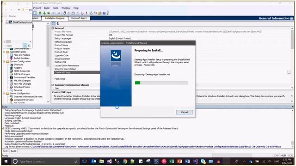This screenshot has height=166, width=296.
Task: Open the Help menu
Action: tap(76, 8)
